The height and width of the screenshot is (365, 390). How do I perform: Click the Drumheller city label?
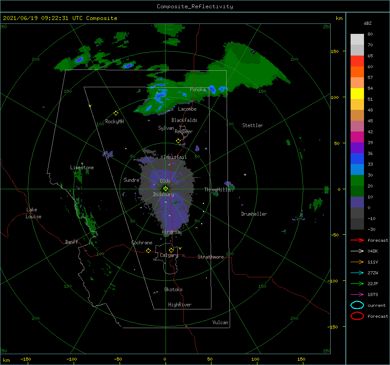[254, 214]
